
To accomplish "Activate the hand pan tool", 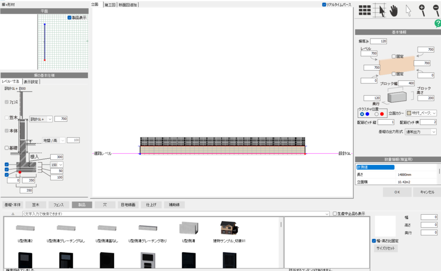I will pyautogui.click(x=393, y=11).
